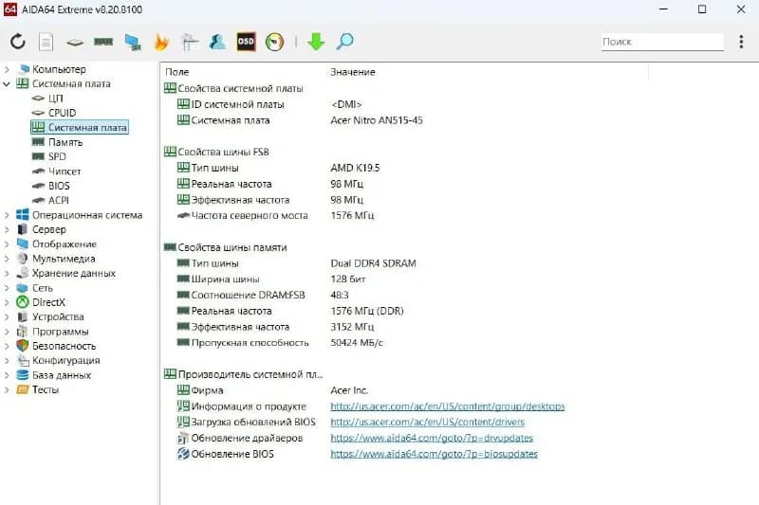Select the Dual DDR4 SDRAM value
This screenshot has height=505, width=759.
coord(373,263)
